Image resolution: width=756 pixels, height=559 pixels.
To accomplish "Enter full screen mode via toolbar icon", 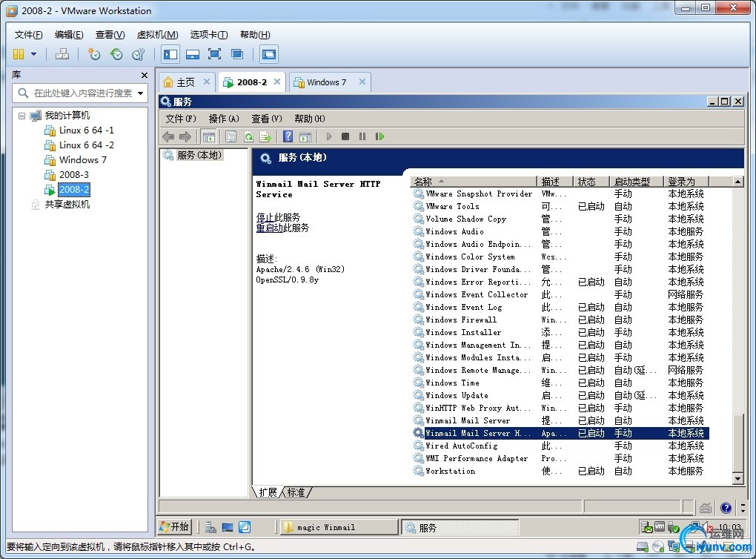I will 215,54.
